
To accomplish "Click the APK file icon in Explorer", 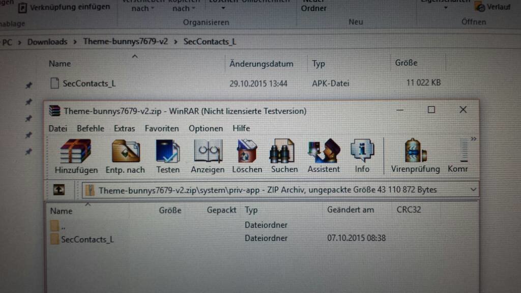I will tap(55, 83).
